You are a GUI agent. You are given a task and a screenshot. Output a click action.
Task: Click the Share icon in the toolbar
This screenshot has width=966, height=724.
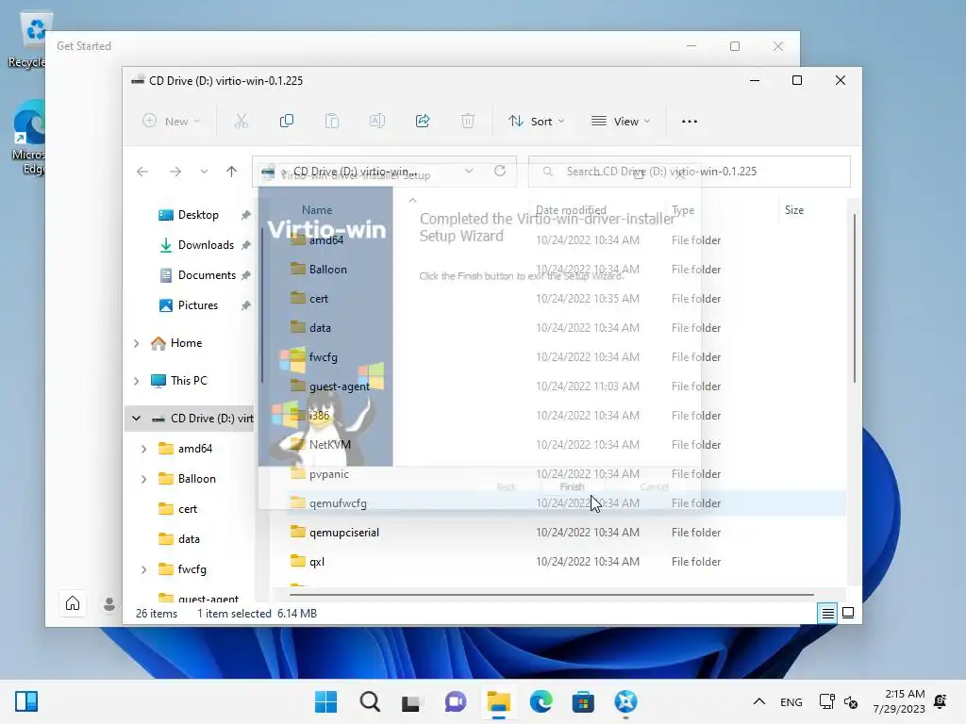(423, 122)
